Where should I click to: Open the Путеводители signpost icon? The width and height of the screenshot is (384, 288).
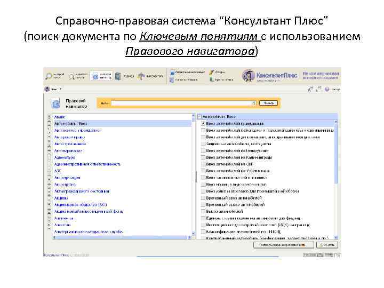click(141, 76)
